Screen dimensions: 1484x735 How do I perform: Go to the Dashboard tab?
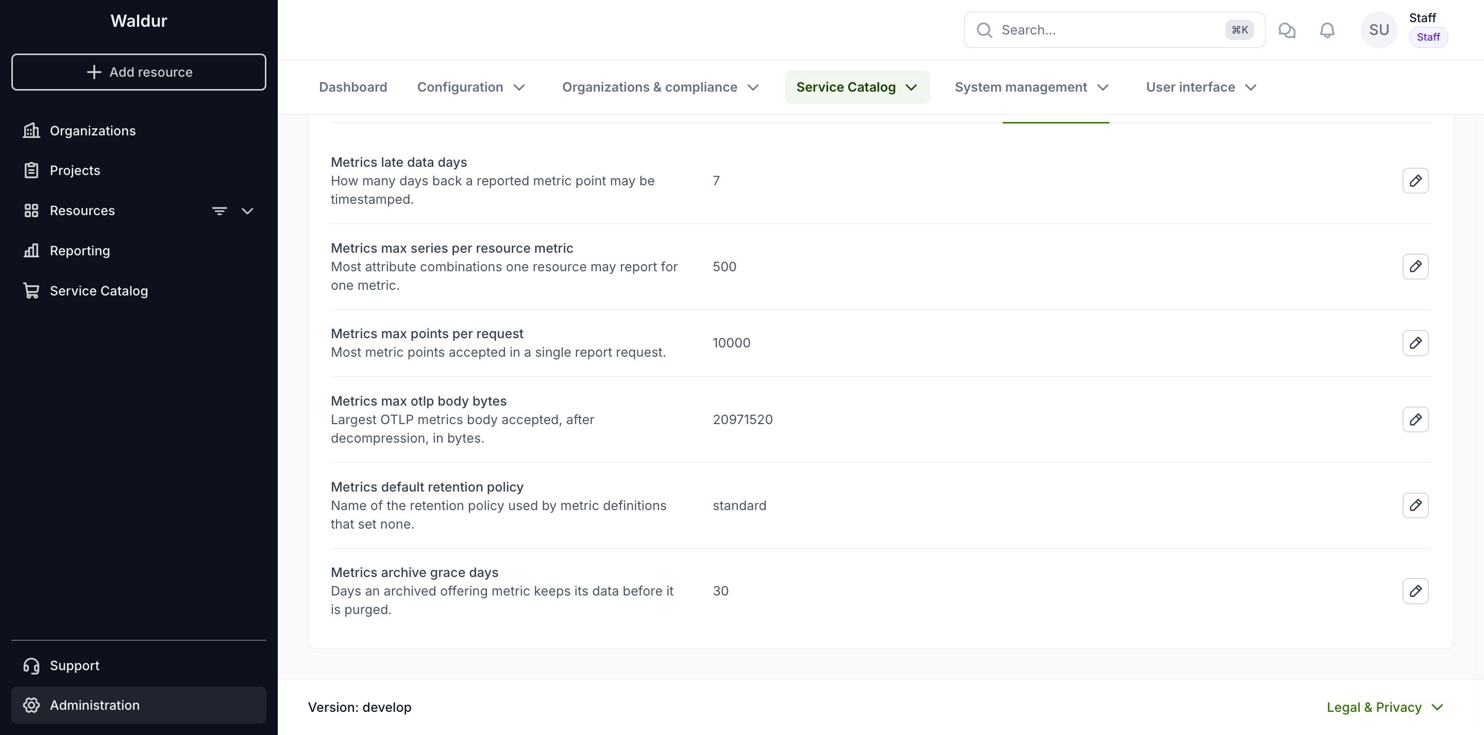[x=353, y=87]
